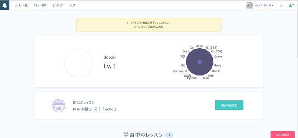The width and height of the screenshot is (298, 138).
Task: Click the envelope icon on feedback button
Action: pyautogui.click(x=278, y=135)
